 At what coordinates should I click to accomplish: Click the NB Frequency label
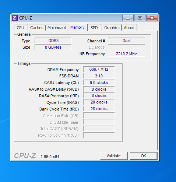point(92,54)
